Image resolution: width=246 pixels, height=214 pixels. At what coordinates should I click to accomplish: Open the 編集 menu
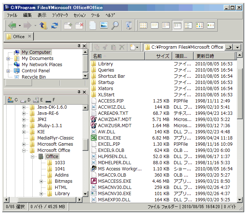coord(27,15)
